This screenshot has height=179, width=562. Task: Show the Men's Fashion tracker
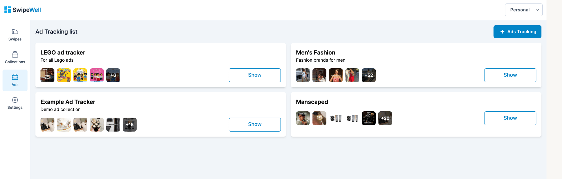(x=510, y=75)
